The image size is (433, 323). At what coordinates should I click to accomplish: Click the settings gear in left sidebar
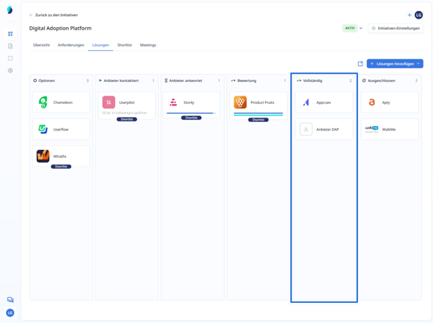click(10, 70)
